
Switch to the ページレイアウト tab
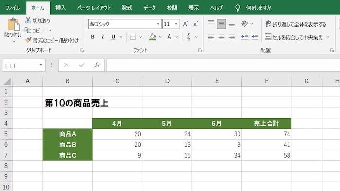pyautogui.click(x=94, y=8)
